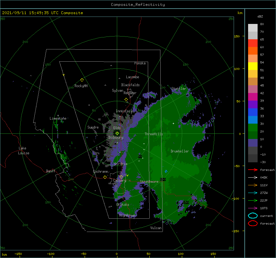Screen dimensions: 276x258
Task: Click the Sylvan label
Action: pos(117,90)
